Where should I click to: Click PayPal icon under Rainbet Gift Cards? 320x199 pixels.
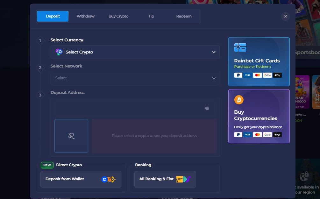click(x=238, y=75)
